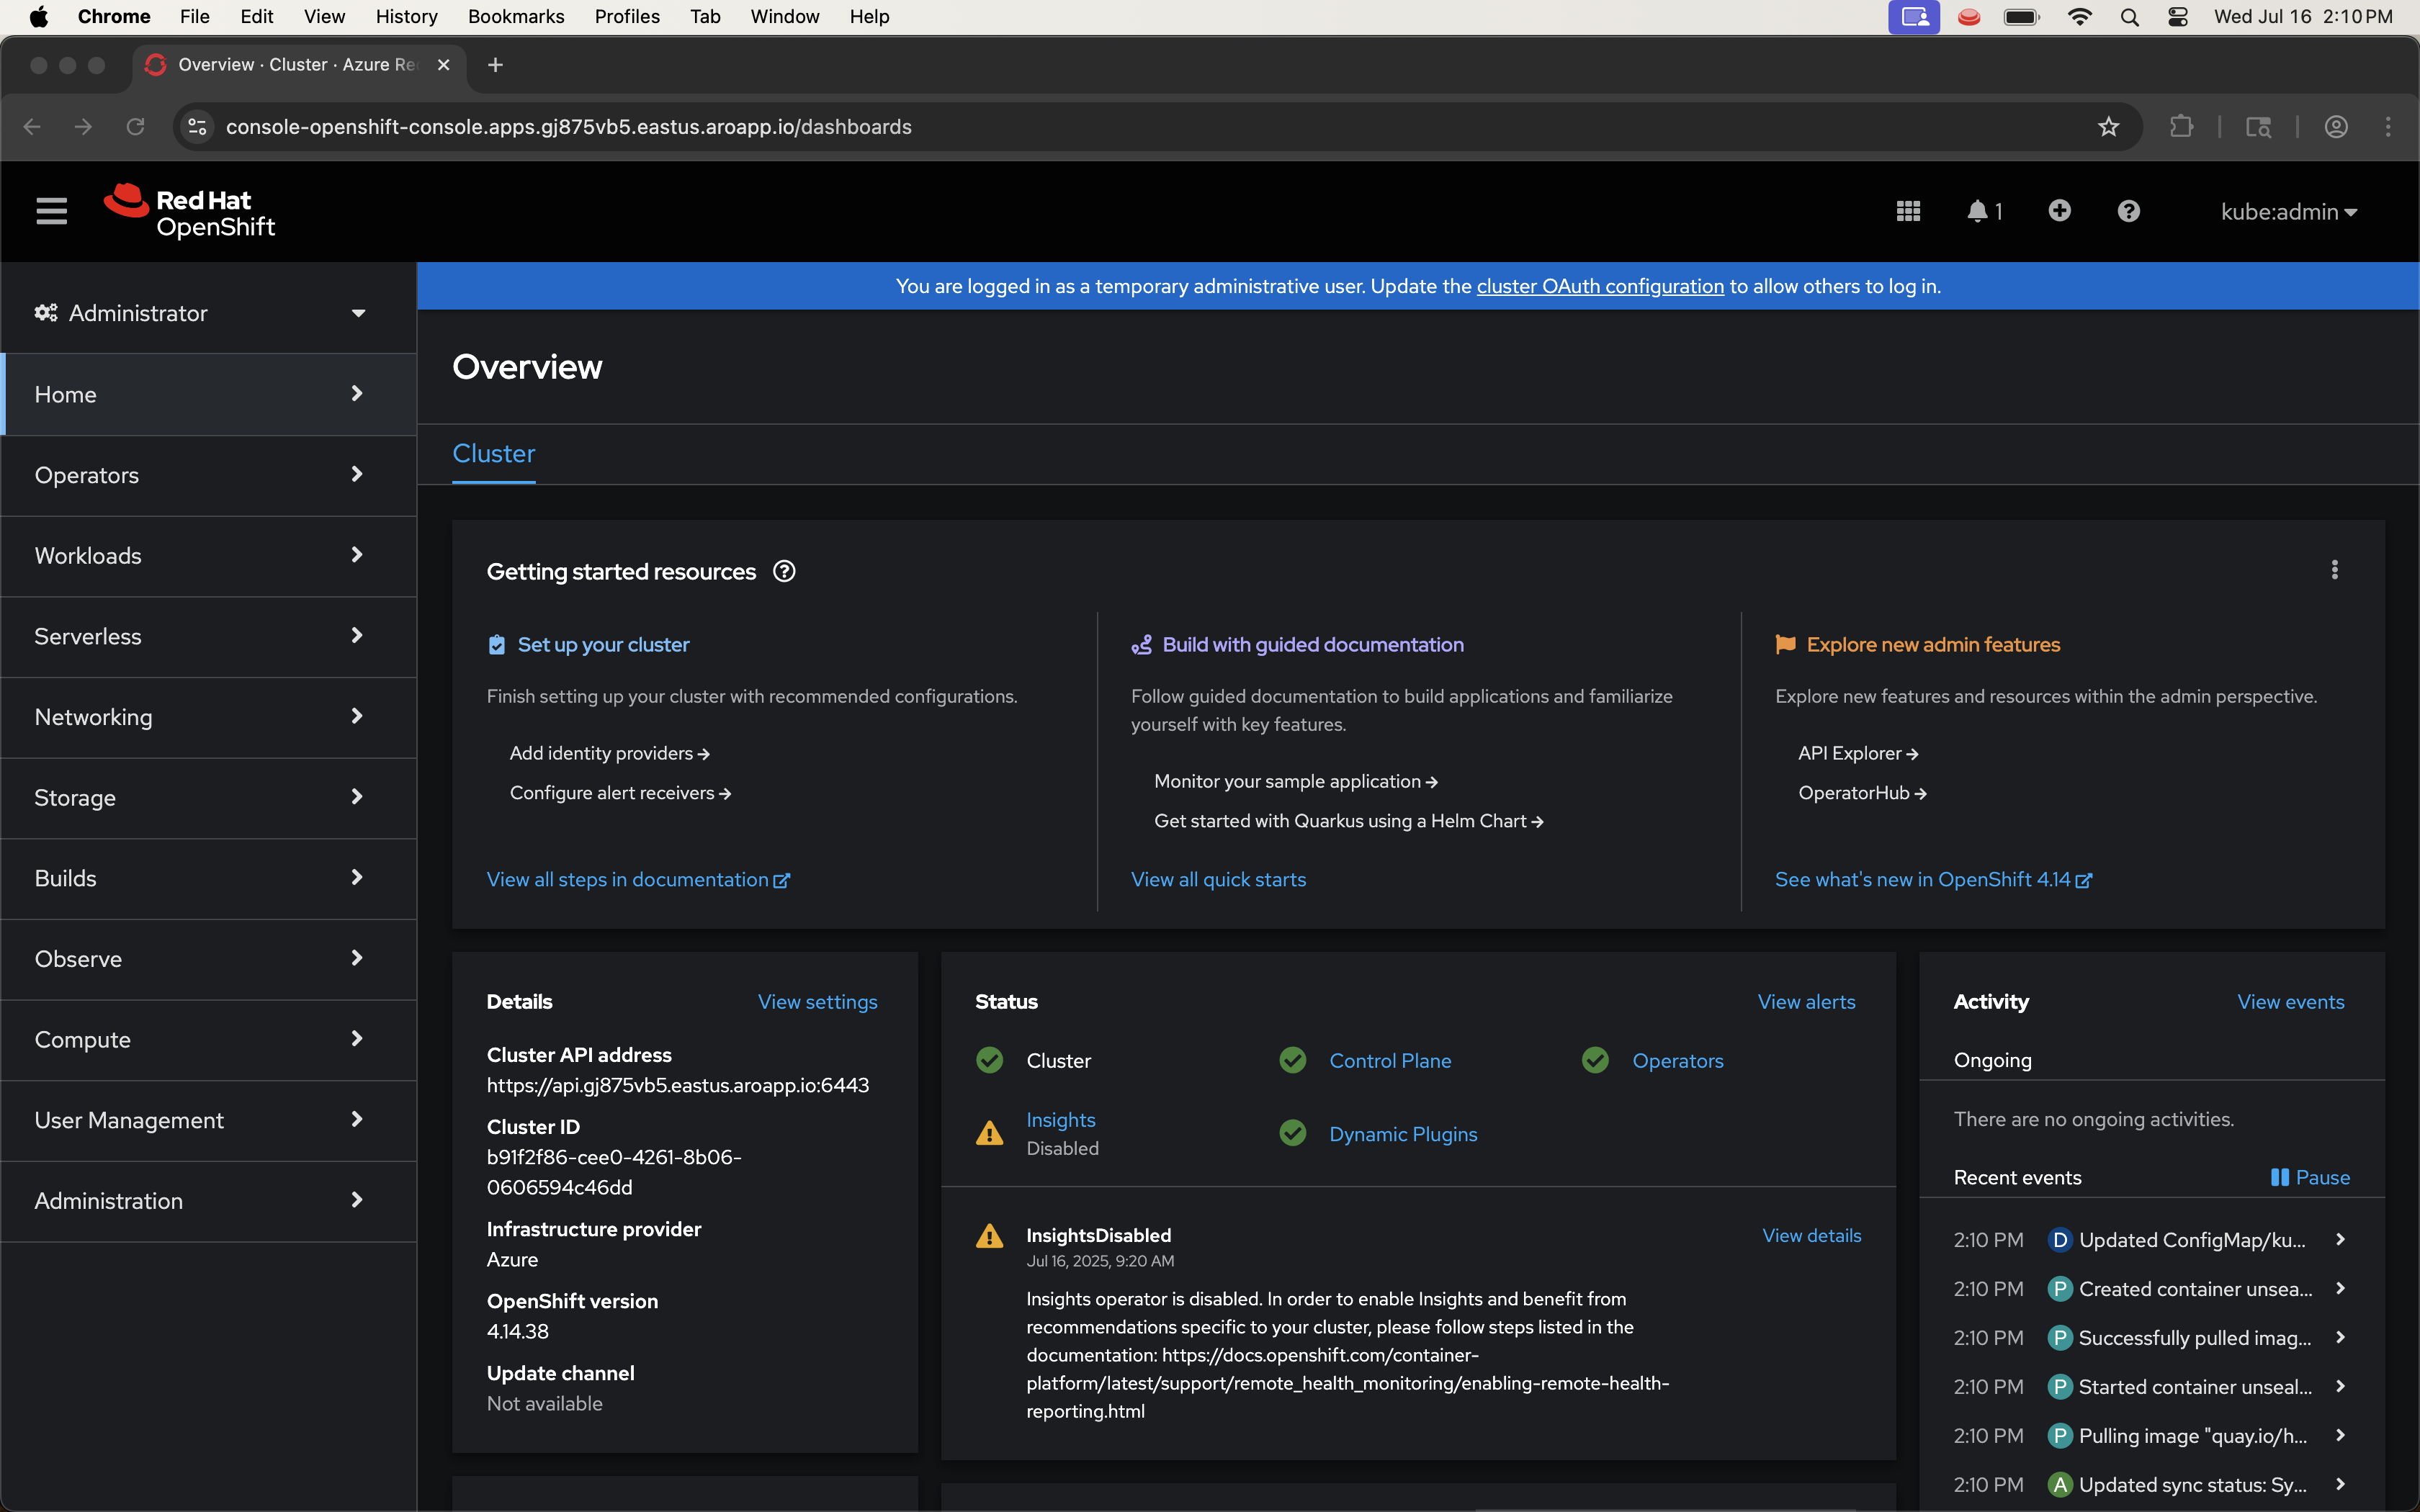Open cluster OAuth configuration link

tap(1600, 286)
